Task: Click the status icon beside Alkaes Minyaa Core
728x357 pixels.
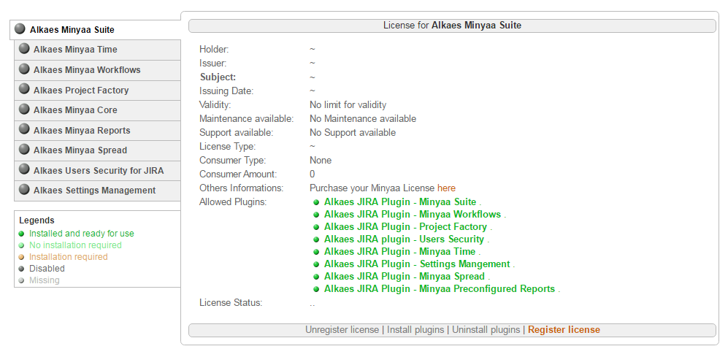Action: coord(24,110)
